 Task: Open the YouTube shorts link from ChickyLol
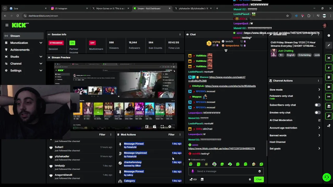pos(230,86)
